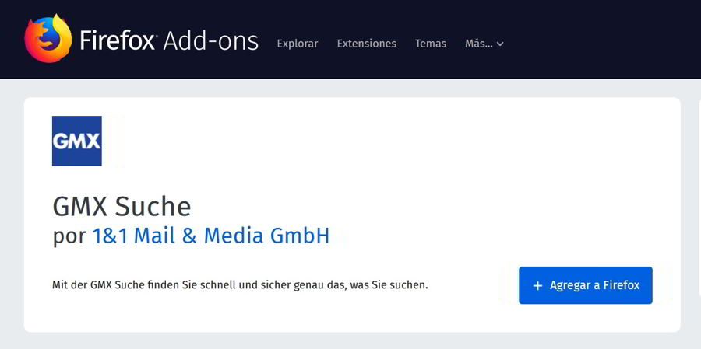Click the Firefox fox logo icon

(48, 38)
